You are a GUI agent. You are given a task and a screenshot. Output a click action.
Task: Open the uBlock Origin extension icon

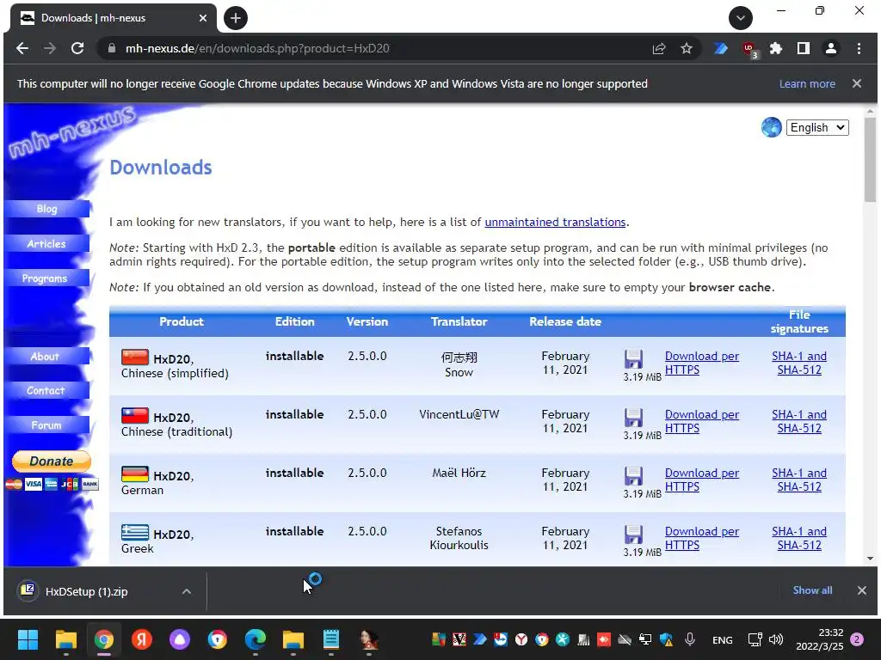(749, 49)
